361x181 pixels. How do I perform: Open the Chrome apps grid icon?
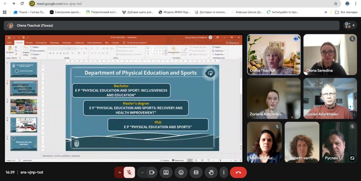click(5, 12)
